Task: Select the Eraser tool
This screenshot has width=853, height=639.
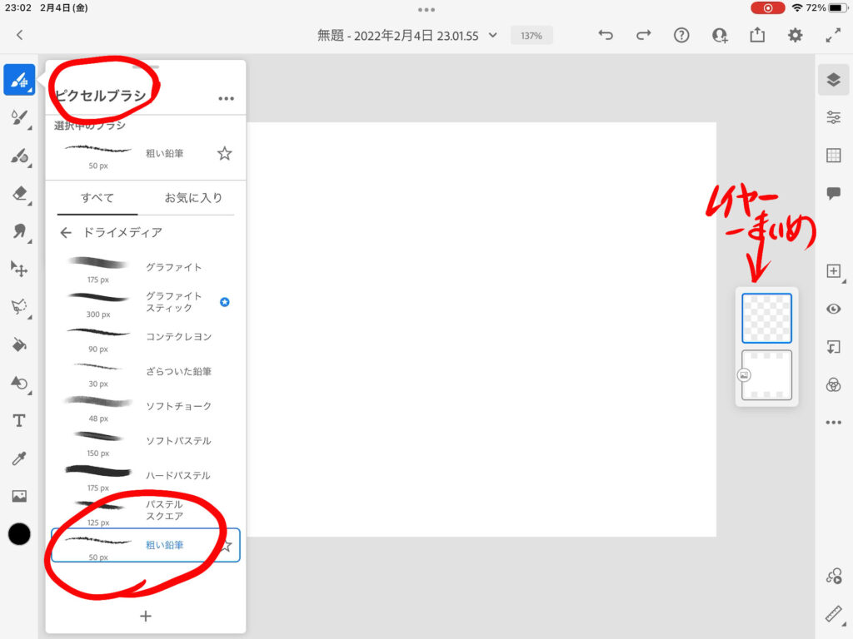Action: [19, 194]
